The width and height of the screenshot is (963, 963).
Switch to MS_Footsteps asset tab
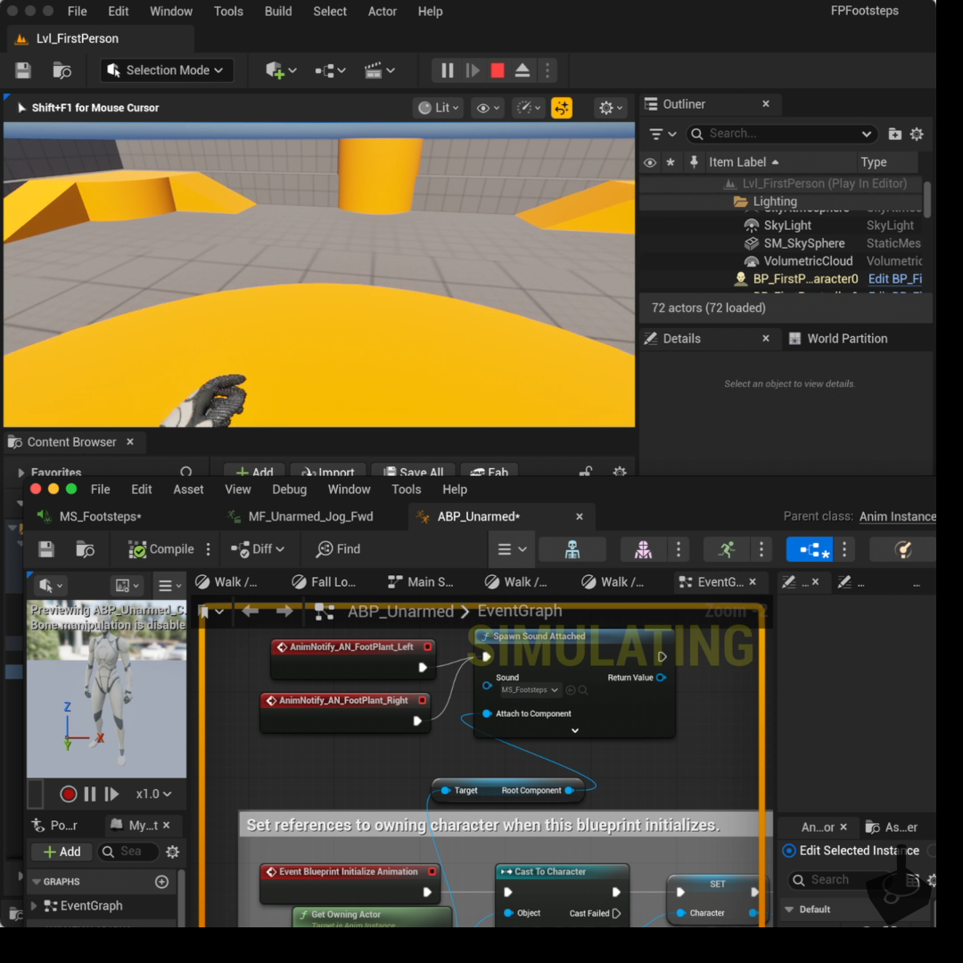point(100,516)
